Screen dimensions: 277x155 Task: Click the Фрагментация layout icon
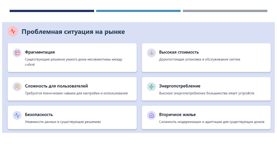coord(17,53)
